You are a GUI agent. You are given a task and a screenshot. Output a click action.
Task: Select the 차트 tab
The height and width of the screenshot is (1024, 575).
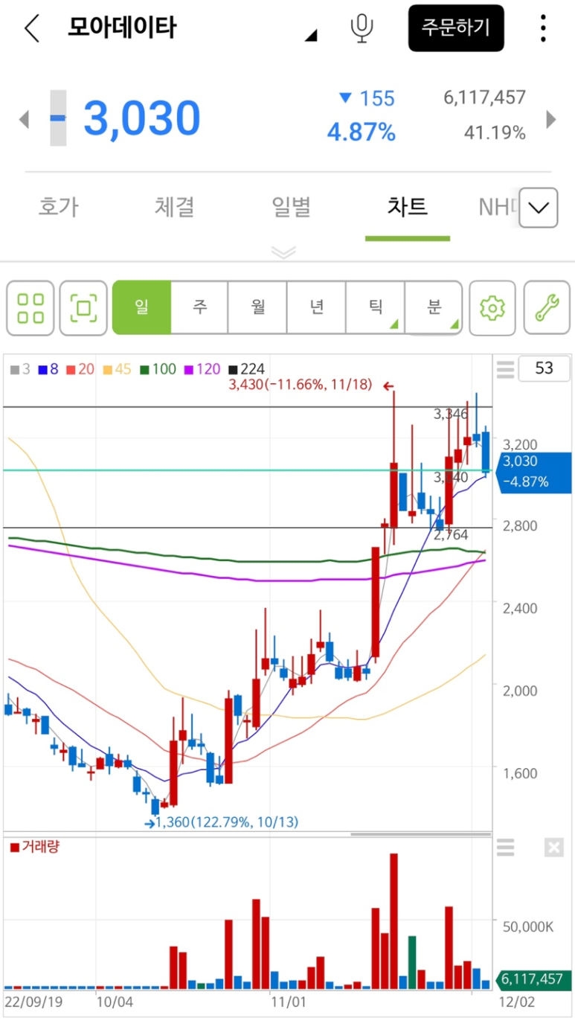[x=408, y=207]
